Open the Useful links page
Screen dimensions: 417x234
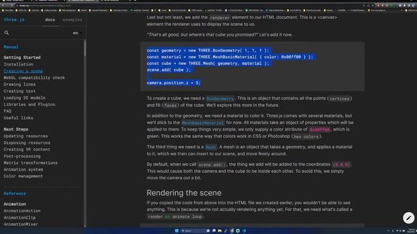18,118
